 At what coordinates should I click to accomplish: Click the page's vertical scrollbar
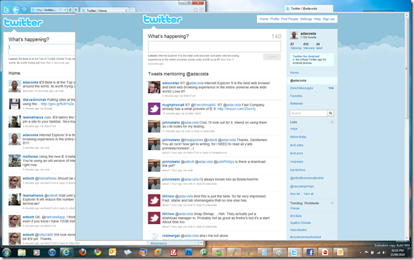point(406,127)
